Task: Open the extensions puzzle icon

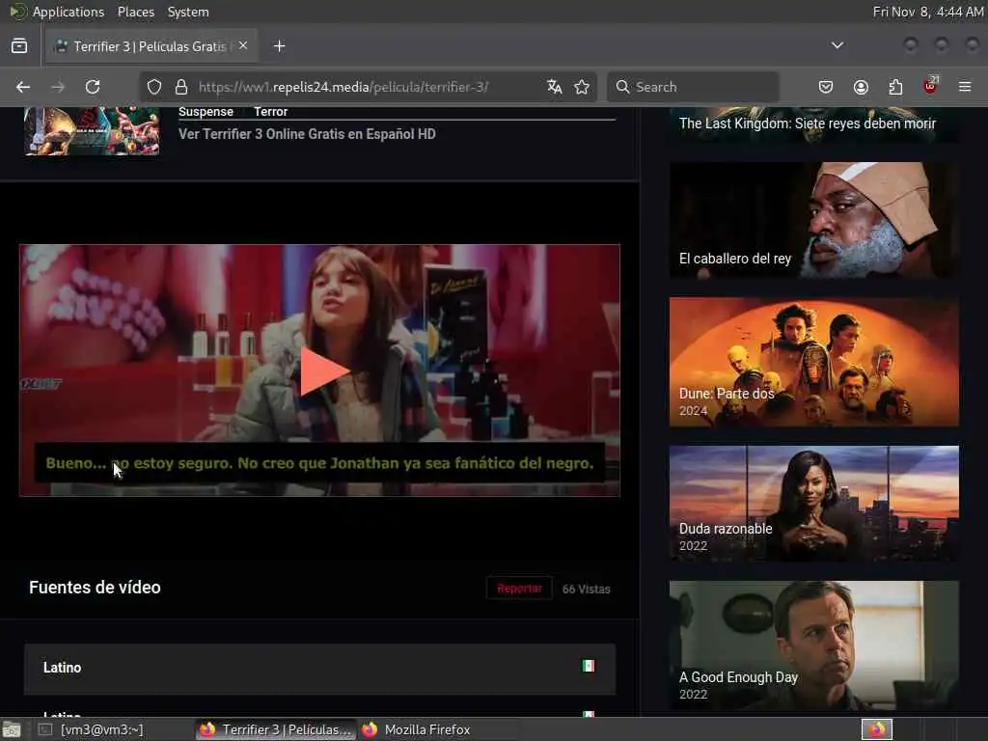Action: click(895, 87)
